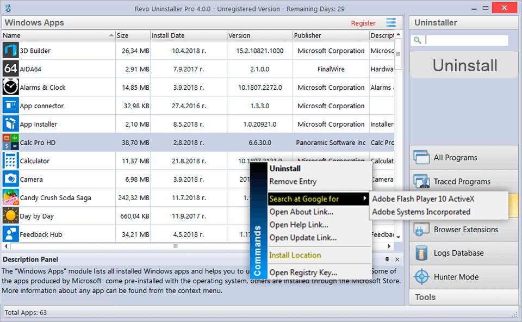Screen dimensions: 522x322
Task: Click the horizontal scrollbar left arrow
Action: pos(6,246)
